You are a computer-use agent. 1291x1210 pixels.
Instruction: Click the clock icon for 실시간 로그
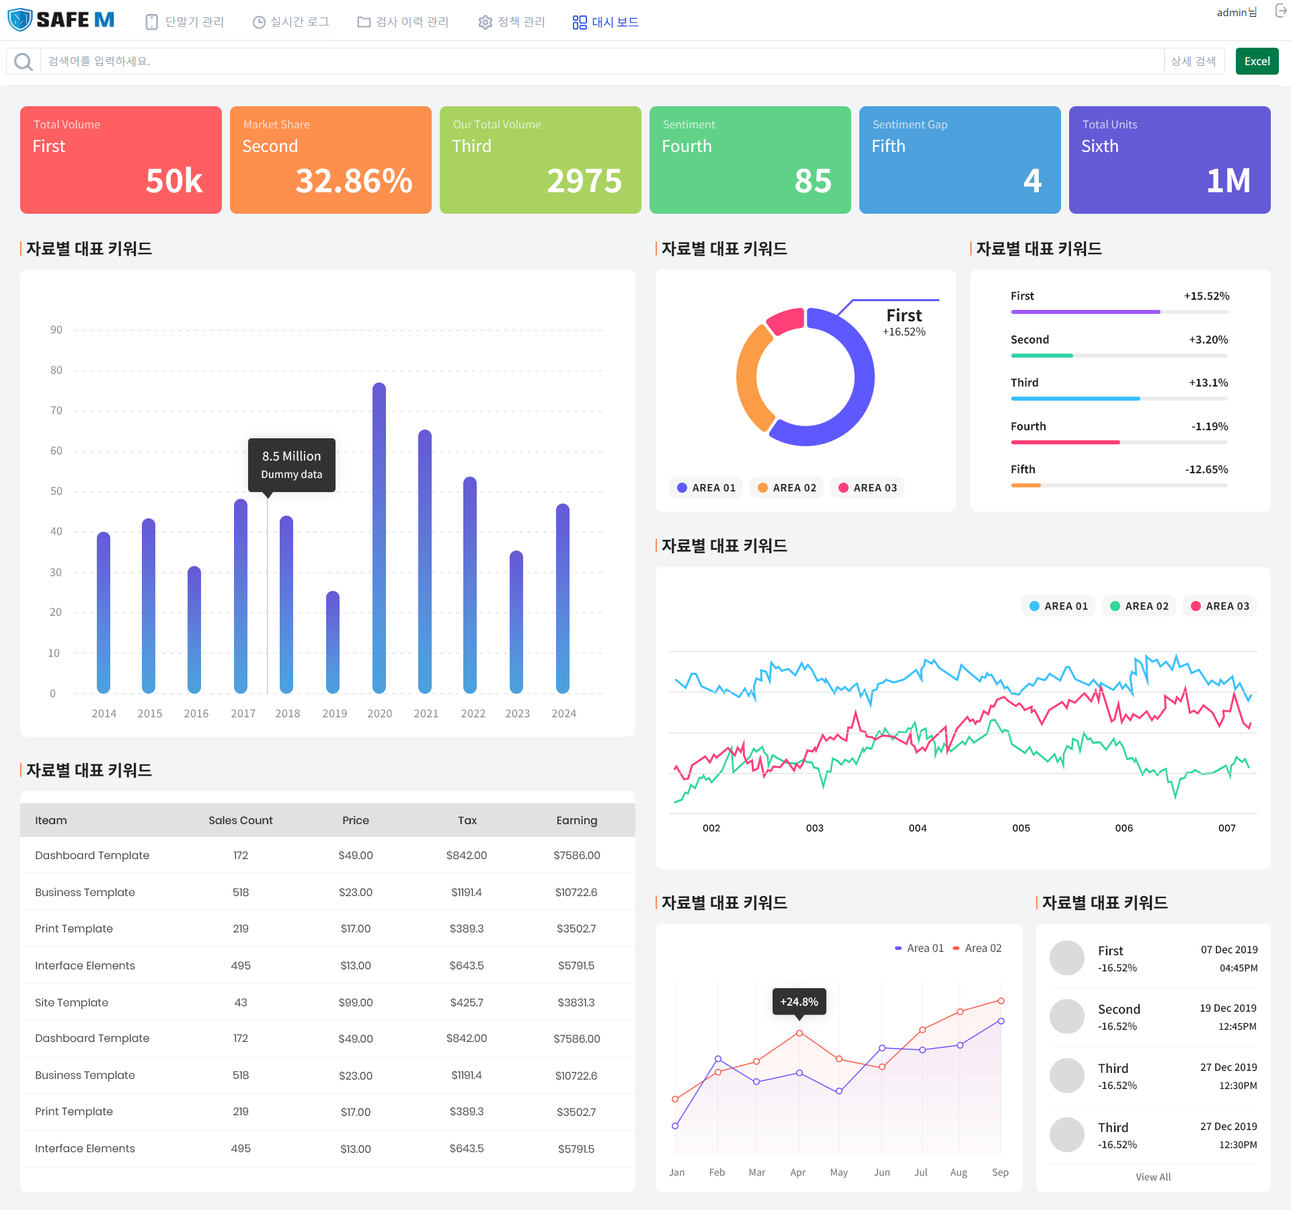(259, 22)
